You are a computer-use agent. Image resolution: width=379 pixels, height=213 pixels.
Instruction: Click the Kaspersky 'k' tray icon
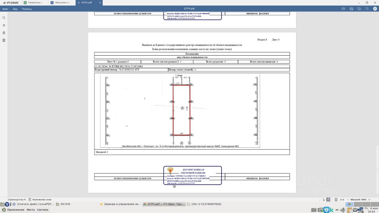click(x=332, y=210)
